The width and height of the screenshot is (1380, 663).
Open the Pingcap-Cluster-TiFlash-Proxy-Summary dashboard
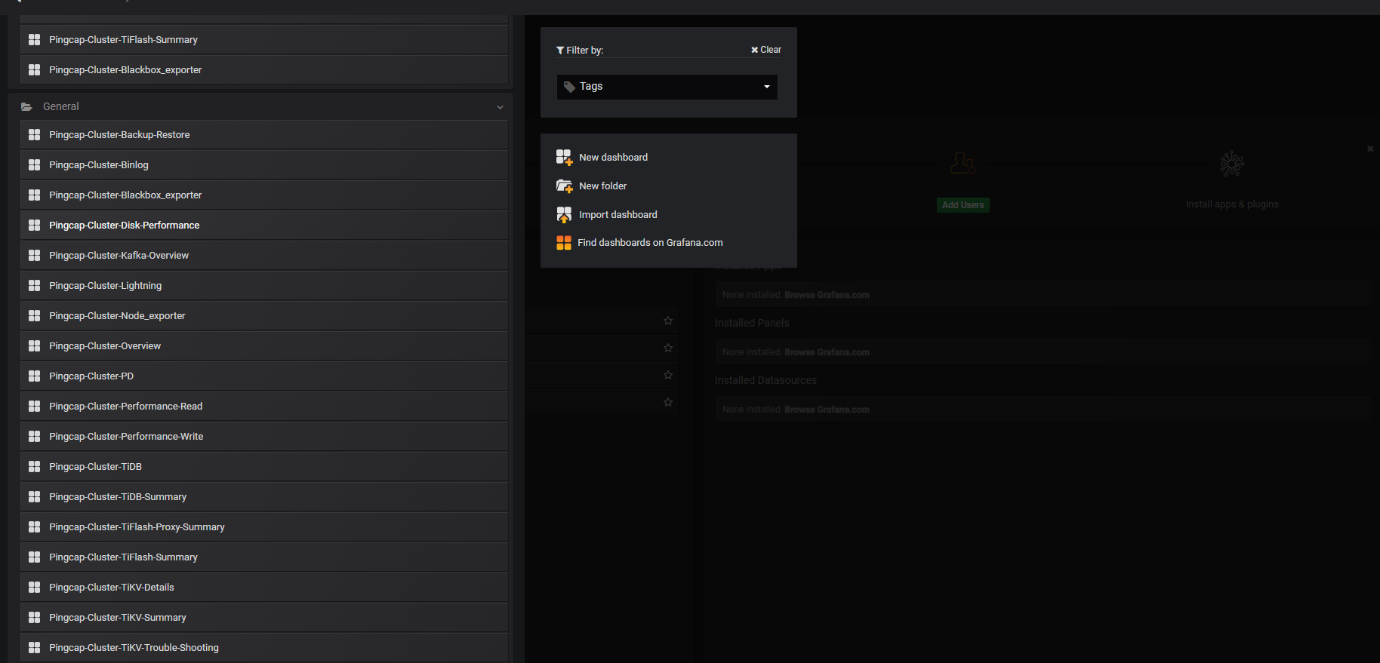pos(263,527)
